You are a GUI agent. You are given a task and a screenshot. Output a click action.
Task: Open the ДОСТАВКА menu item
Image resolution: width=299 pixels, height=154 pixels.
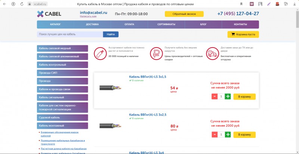click(92, 24)
